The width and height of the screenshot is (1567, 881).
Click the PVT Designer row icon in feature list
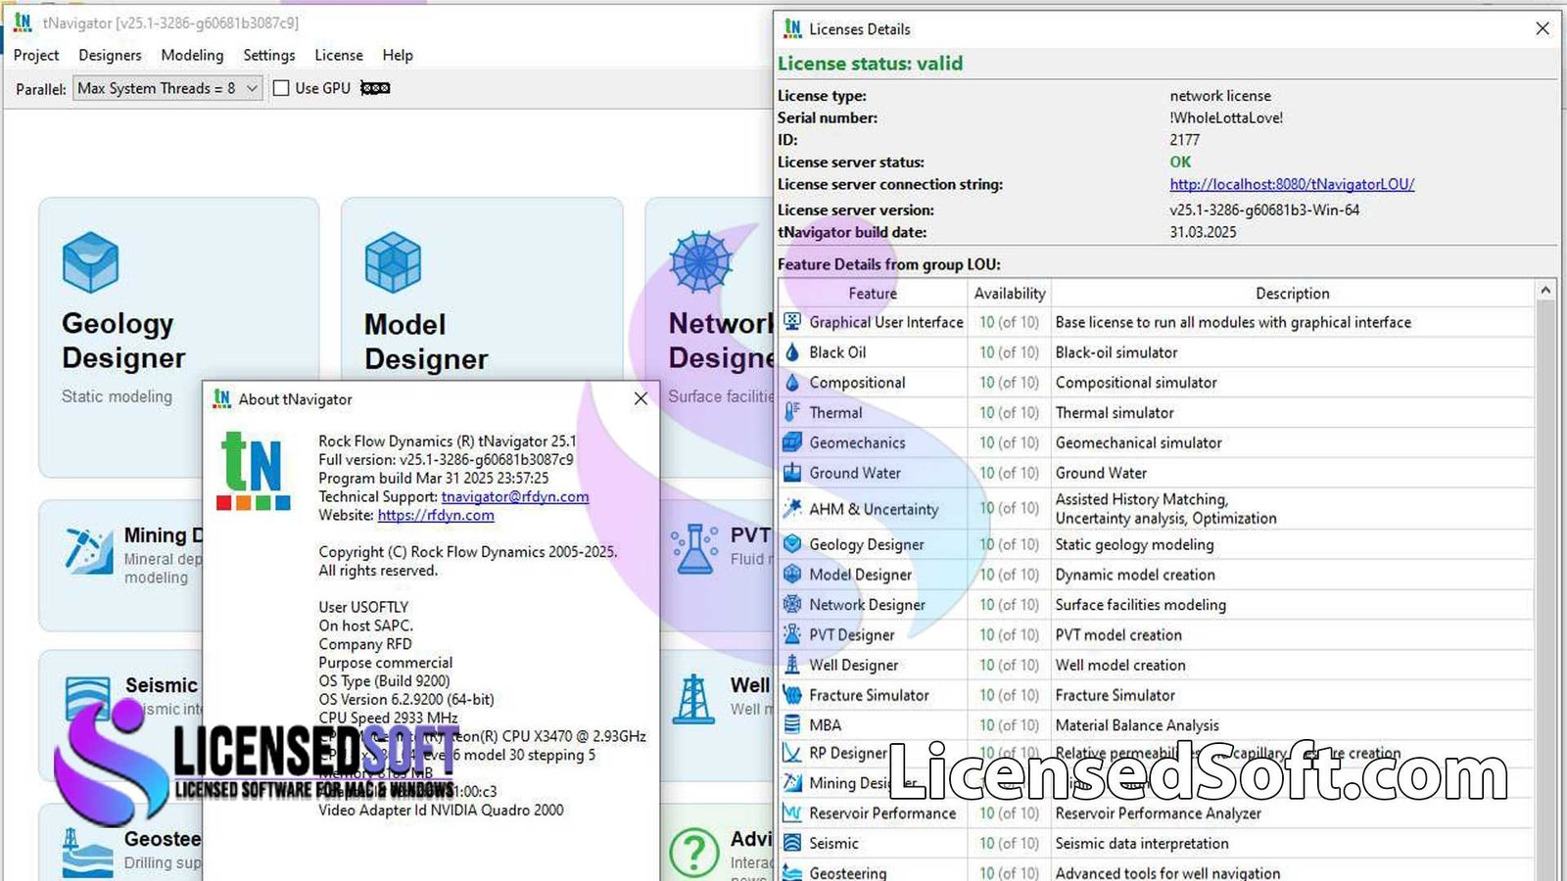pos(792,634)
